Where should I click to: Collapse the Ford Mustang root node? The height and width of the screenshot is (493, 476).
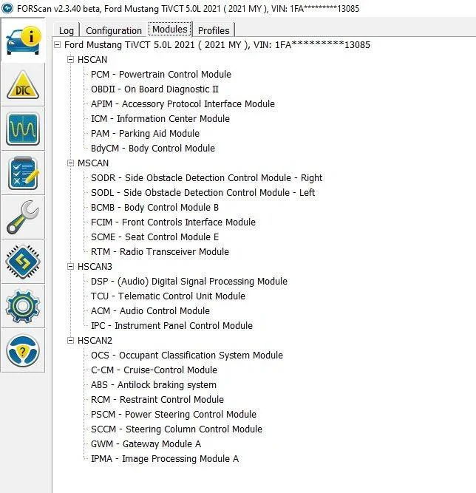click(57, 44)
